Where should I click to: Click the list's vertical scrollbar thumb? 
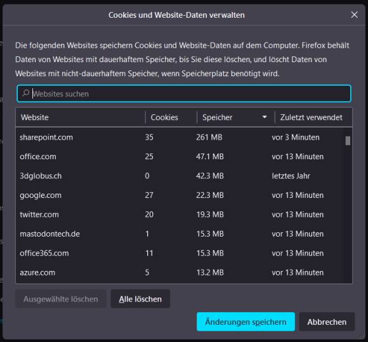click(348, 141)
